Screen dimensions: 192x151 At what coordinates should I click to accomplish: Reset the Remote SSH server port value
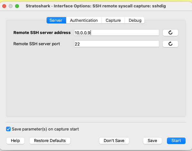coord(170,44)
